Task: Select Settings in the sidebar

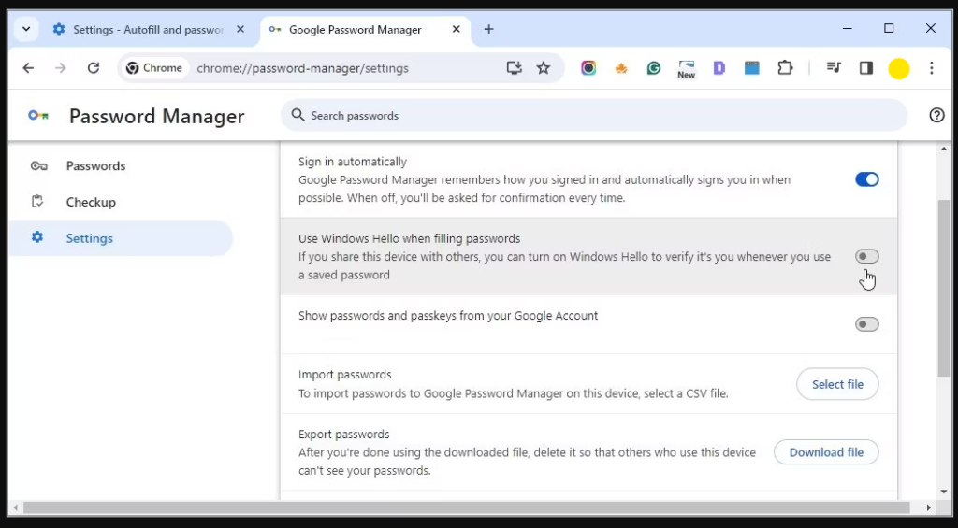Action: click(x=121, y=238)
